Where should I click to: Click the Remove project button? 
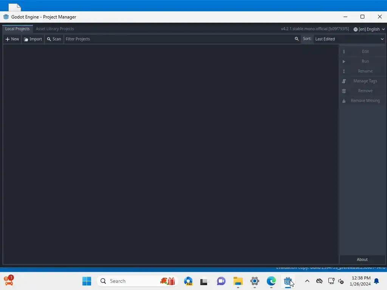point(362,91)
